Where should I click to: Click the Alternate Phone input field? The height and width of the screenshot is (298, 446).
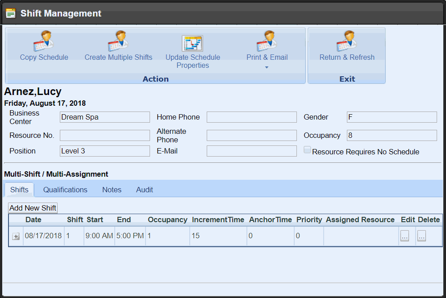click(x=252, y=135)
